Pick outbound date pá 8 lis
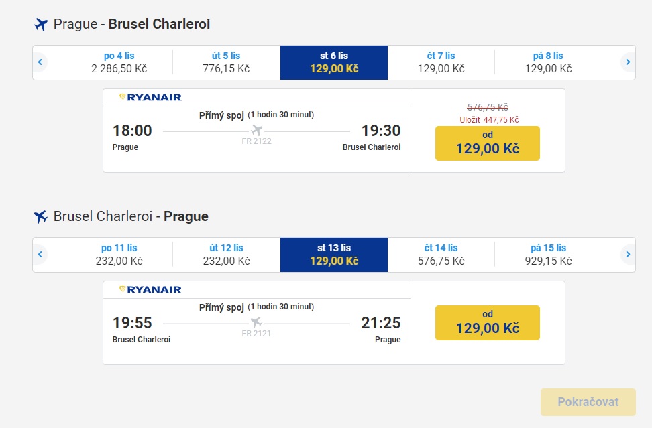This screenshot has height=428, width=652. pyautogui.click(x=548, y=62)
